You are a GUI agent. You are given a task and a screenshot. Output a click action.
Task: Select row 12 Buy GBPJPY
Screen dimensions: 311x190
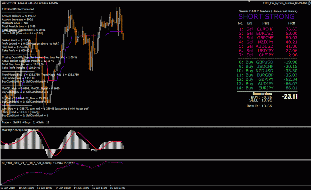[267, 79]
